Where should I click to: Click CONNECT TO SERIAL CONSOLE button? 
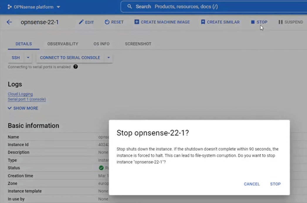click(x=70, y=57)
